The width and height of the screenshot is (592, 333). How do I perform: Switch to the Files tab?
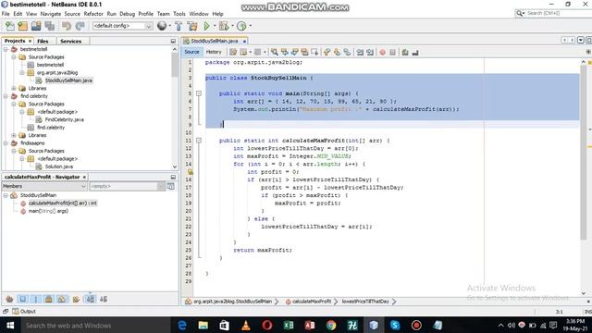coord(43,41)
